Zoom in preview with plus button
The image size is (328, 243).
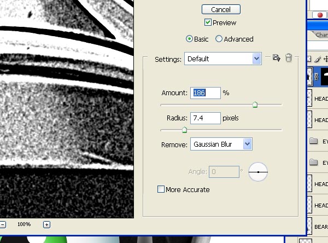pos(46,225)
